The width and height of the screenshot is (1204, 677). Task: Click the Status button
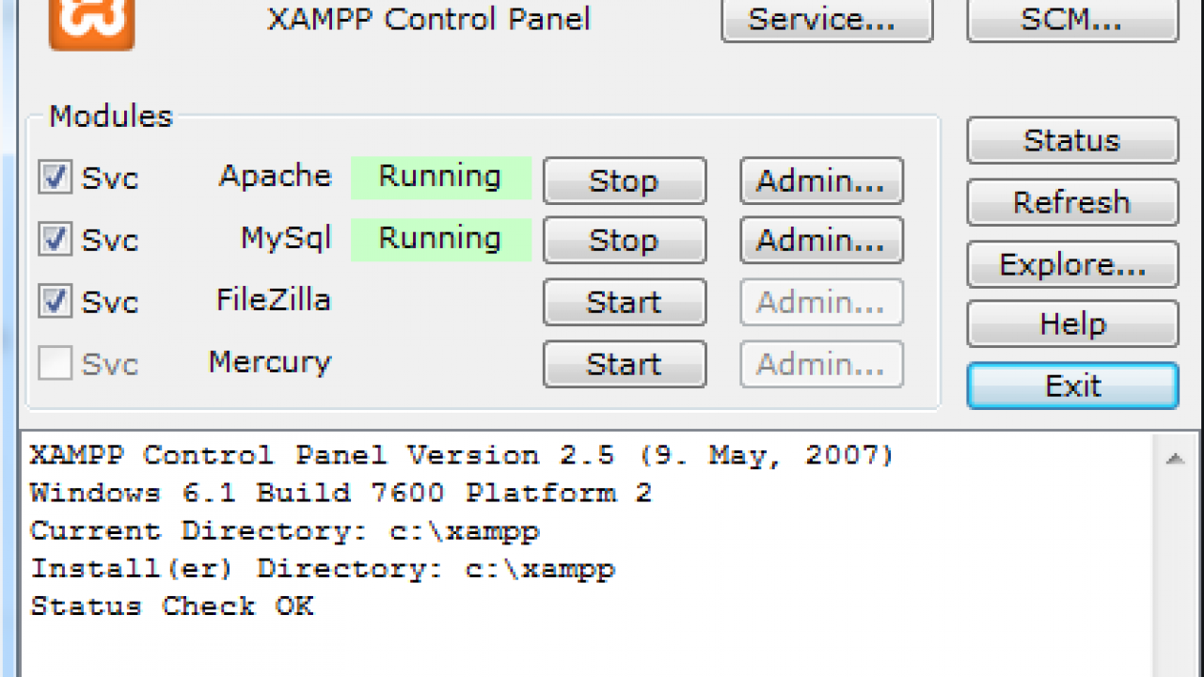tap(1071, 140)
